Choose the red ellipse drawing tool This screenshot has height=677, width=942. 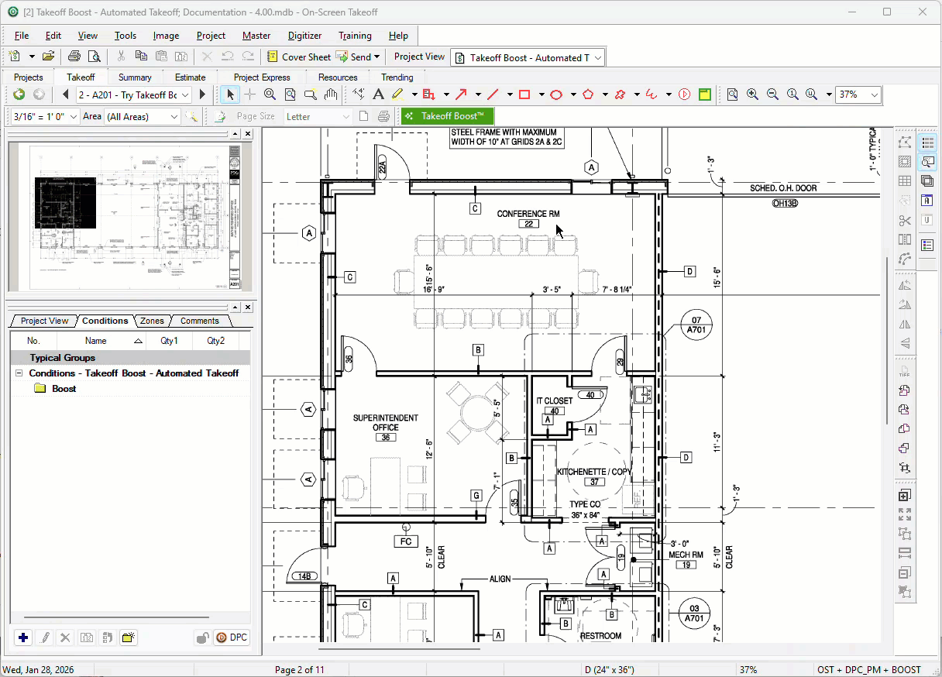556,95
